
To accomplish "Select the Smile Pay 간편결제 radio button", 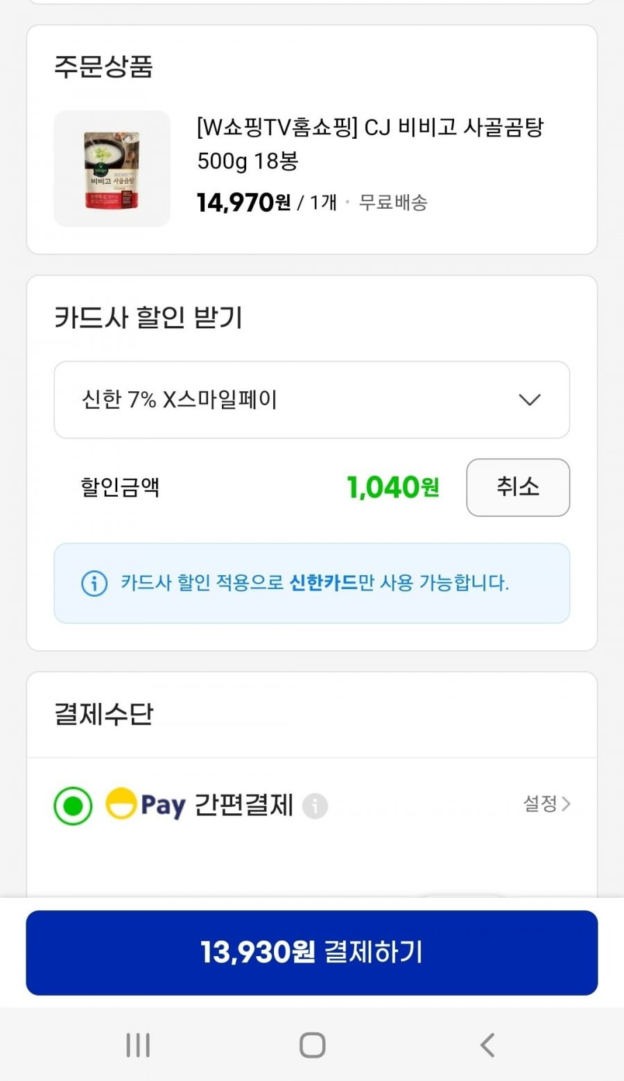I will [x=73, y=806].
